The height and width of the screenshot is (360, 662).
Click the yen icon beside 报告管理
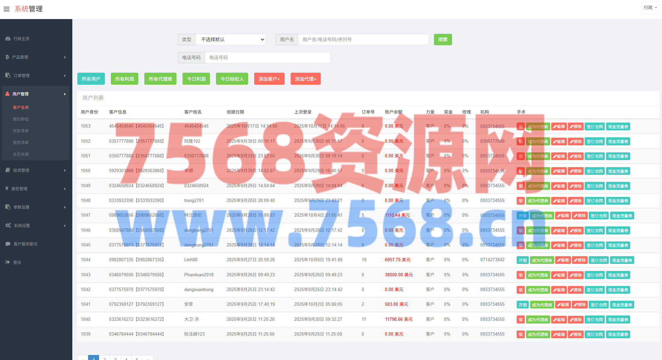[7, 189]
